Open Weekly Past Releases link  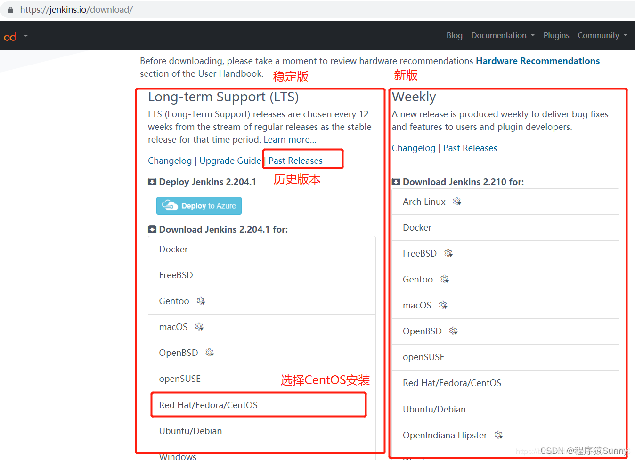click(x=470, y=148)
